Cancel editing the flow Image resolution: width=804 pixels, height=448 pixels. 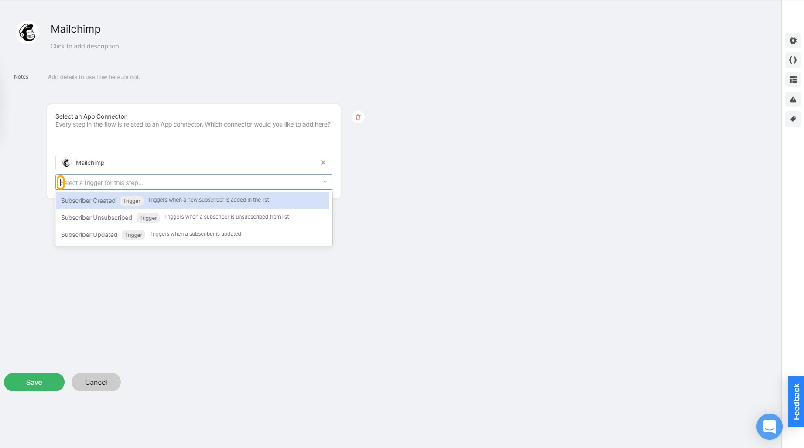pos(96,382)
